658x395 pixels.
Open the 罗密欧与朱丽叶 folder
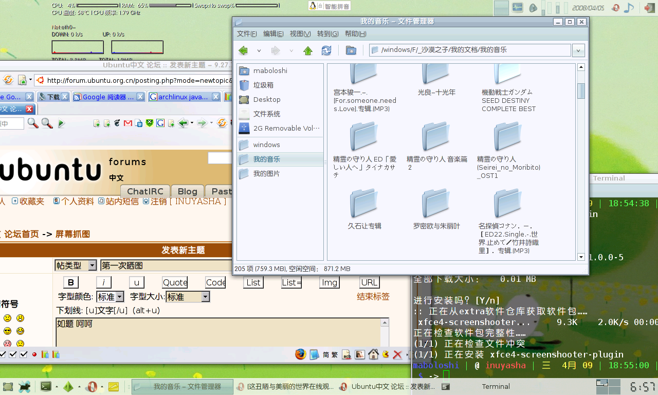pos(436,209)
